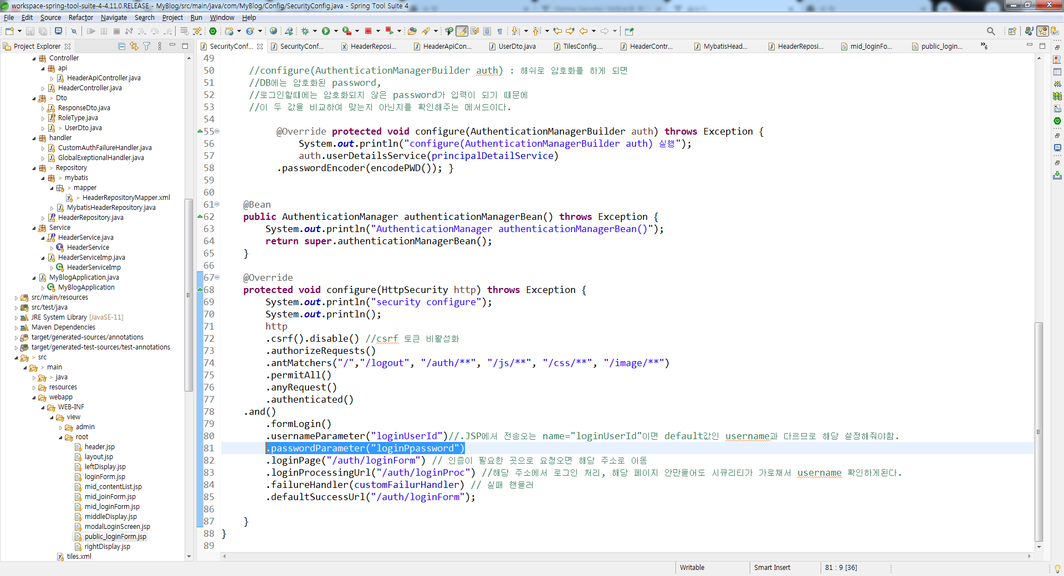1064x576 pixels.
Task: Switch to the Git perspective icon
Action: coord(1055,31)
